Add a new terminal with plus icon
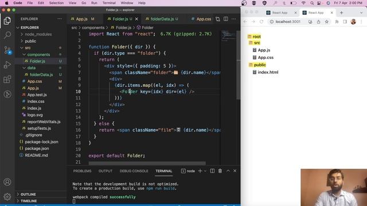The height and width of the screenshot is (206, 367). [200, 171]
